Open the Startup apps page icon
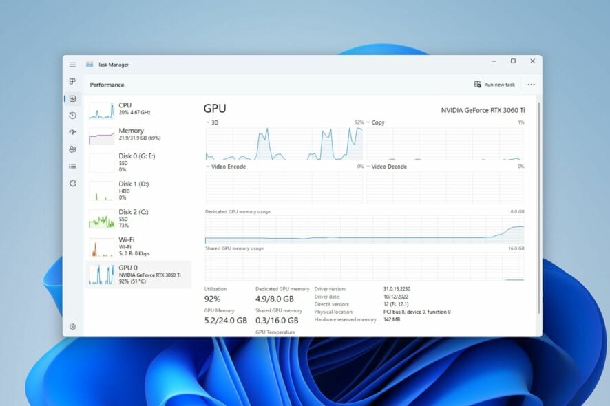Viewport: 610px width, 406px height. [73, 132]
